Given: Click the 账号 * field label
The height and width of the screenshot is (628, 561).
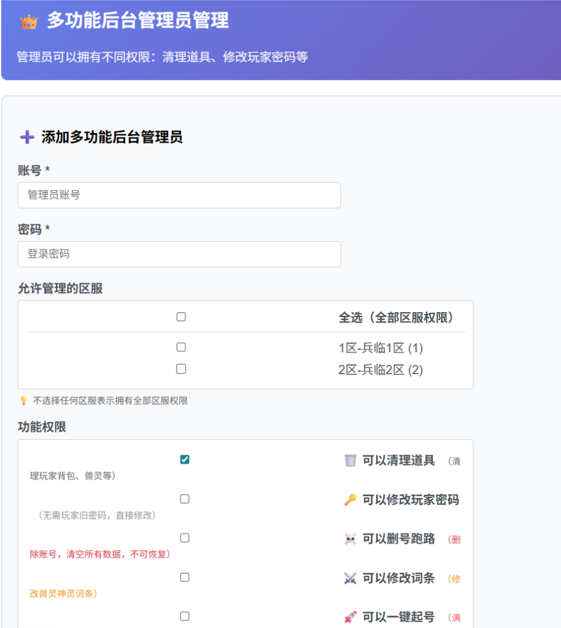Looking at the screenshot, I should (x=34, y=170).
